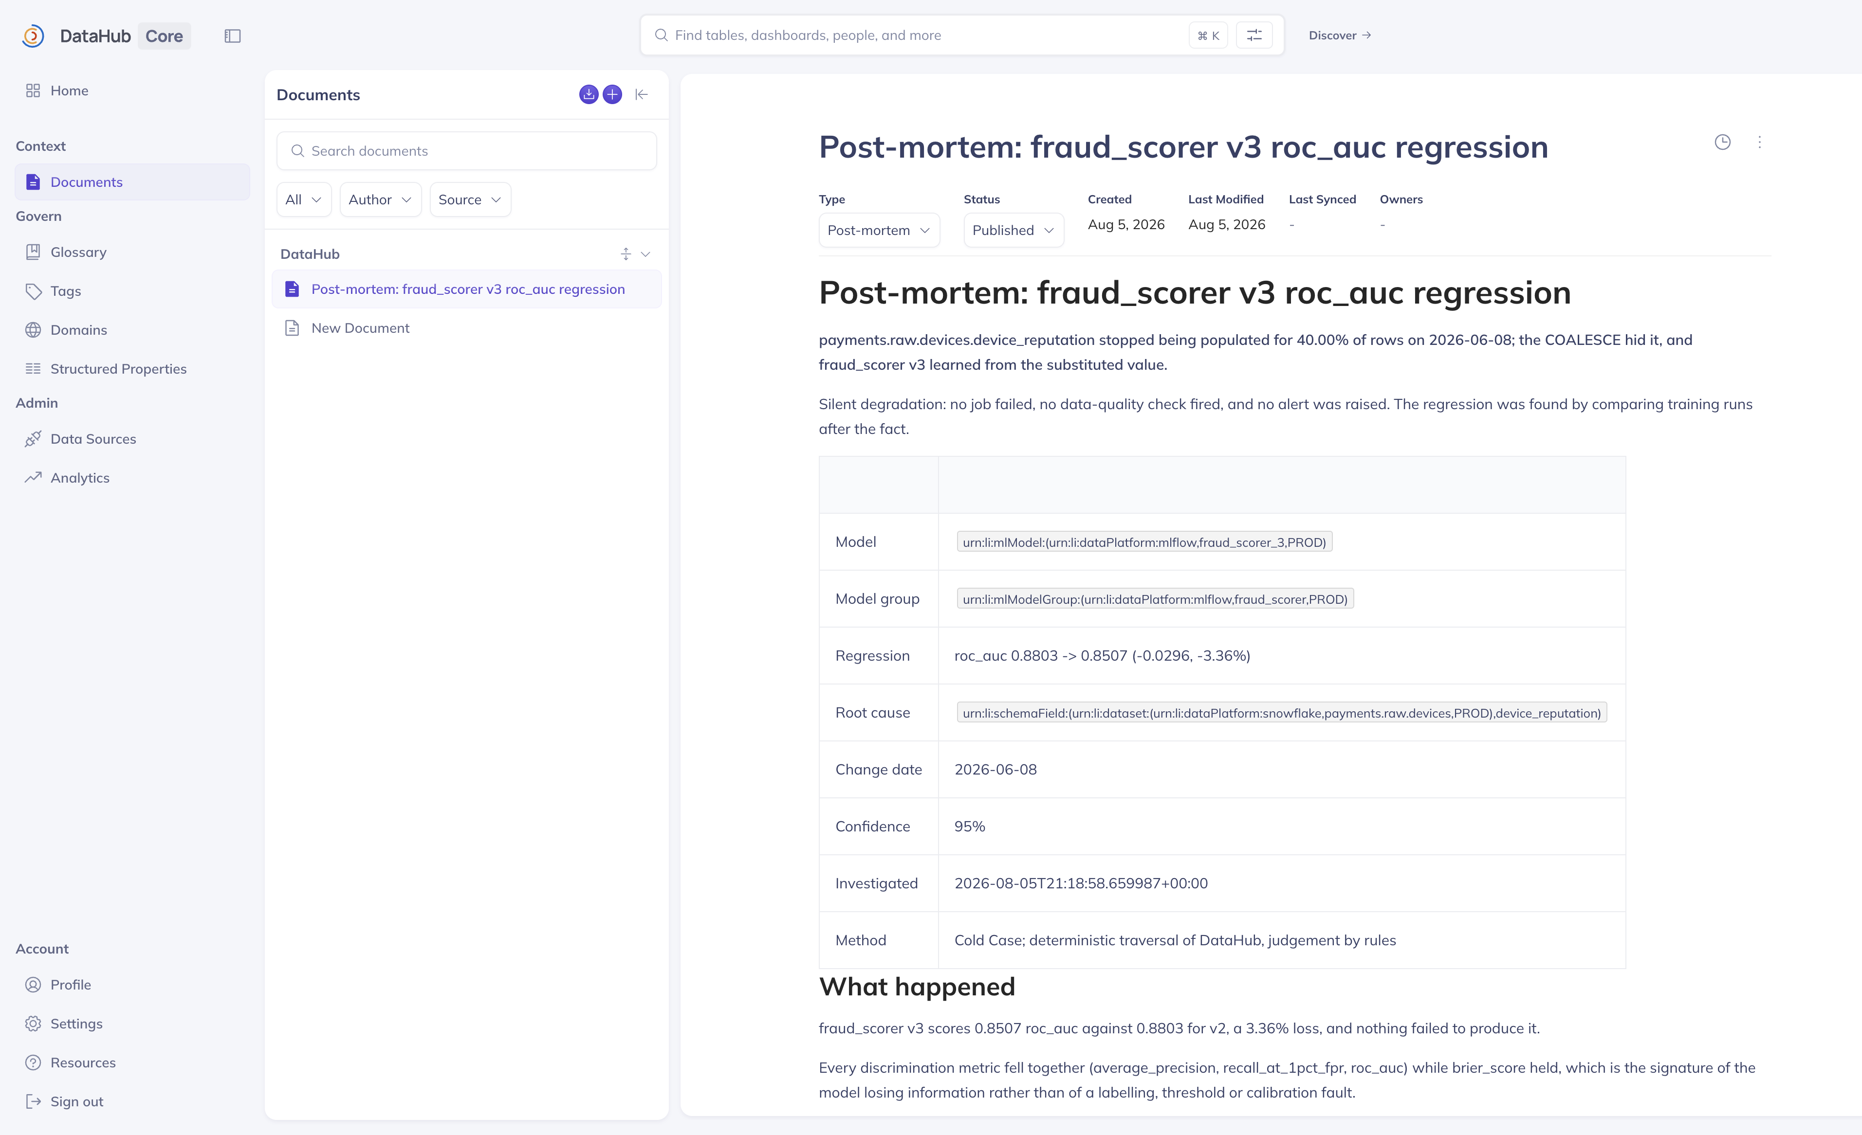This screenshot has height=1135, width=1862.
Task: Open search filter settings icon
Action: (x=1254, y=36)
